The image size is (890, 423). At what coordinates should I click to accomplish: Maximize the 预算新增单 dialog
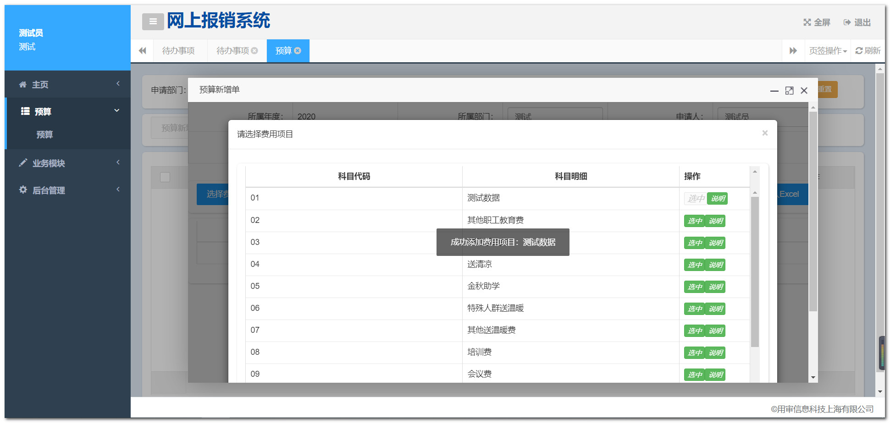[x=789, y=91]
